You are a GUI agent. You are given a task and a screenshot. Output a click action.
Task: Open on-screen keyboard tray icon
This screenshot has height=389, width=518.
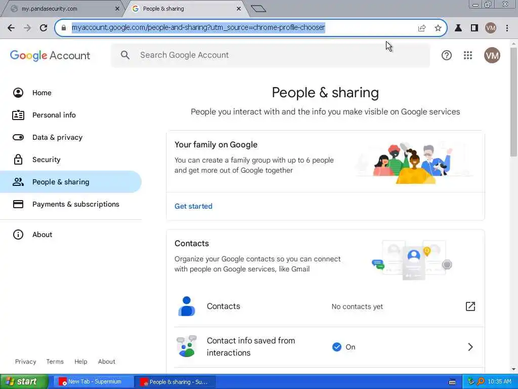click(452, 382)
